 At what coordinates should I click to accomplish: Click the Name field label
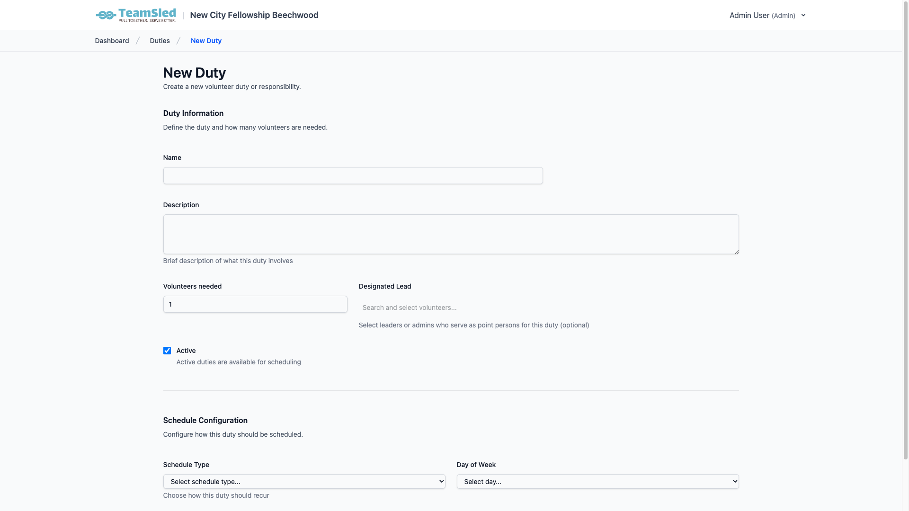(172, 158)
